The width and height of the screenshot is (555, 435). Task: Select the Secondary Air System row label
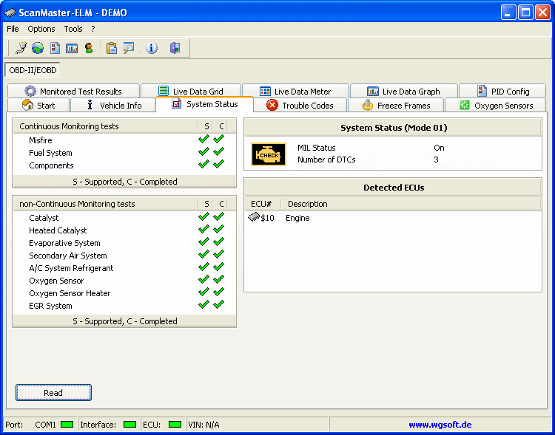(67, 256)
